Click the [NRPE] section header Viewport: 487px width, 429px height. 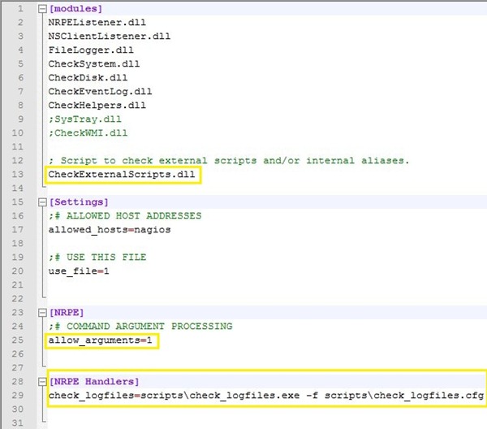coord(67,313)
